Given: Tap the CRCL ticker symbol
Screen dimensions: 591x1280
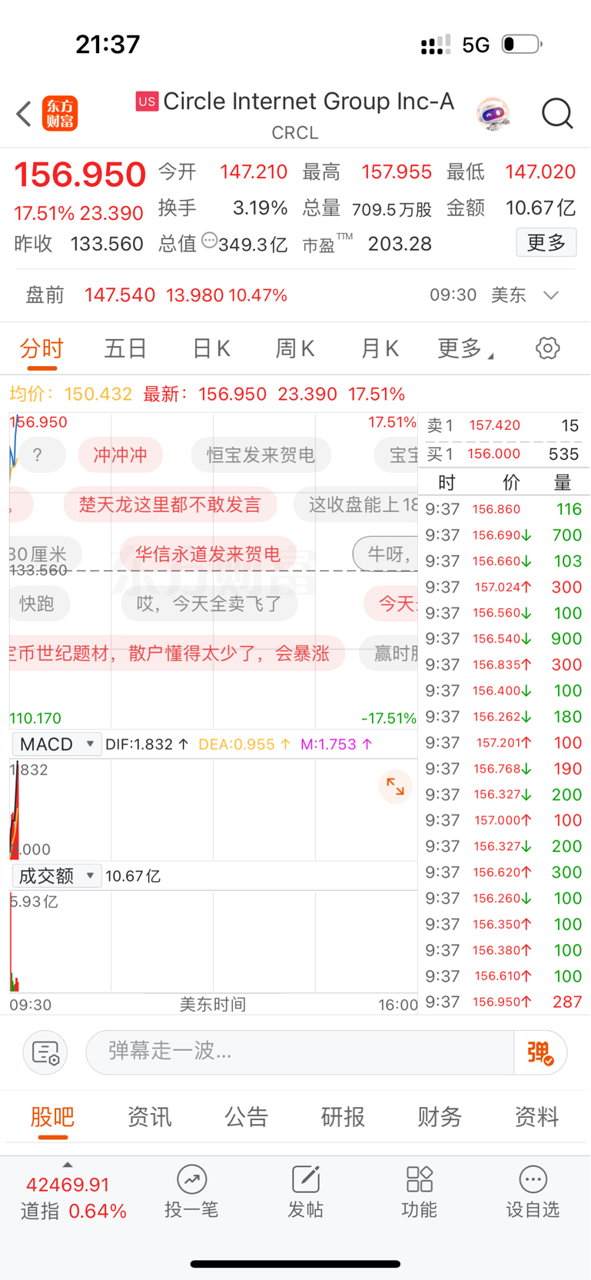Looking at the screenshot, I should 295,133.
